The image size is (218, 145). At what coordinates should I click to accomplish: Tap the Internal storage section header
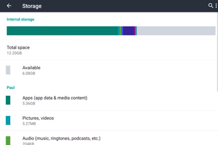[x=20, y=19]
